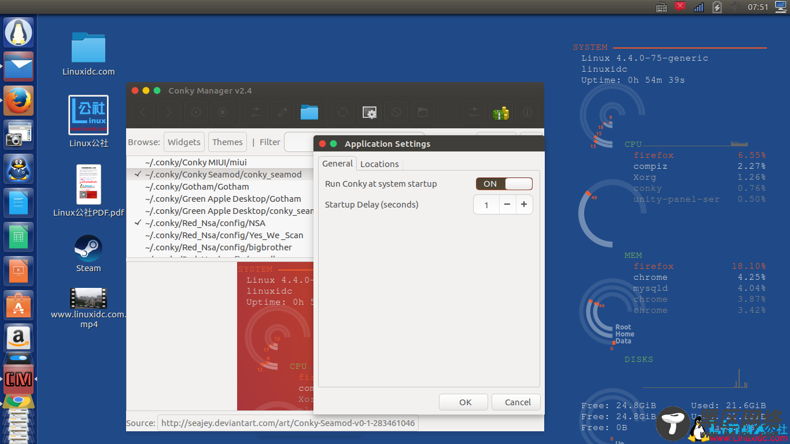Viewport: 790px width, 444px height.
Task: Click the red widget preview image
Action: tap(275, 336)
